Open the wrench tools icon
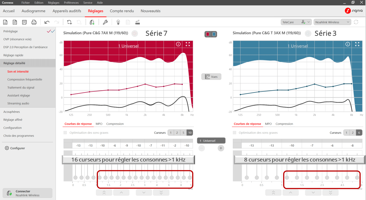 pyautogui.click(x=105, y=22)
